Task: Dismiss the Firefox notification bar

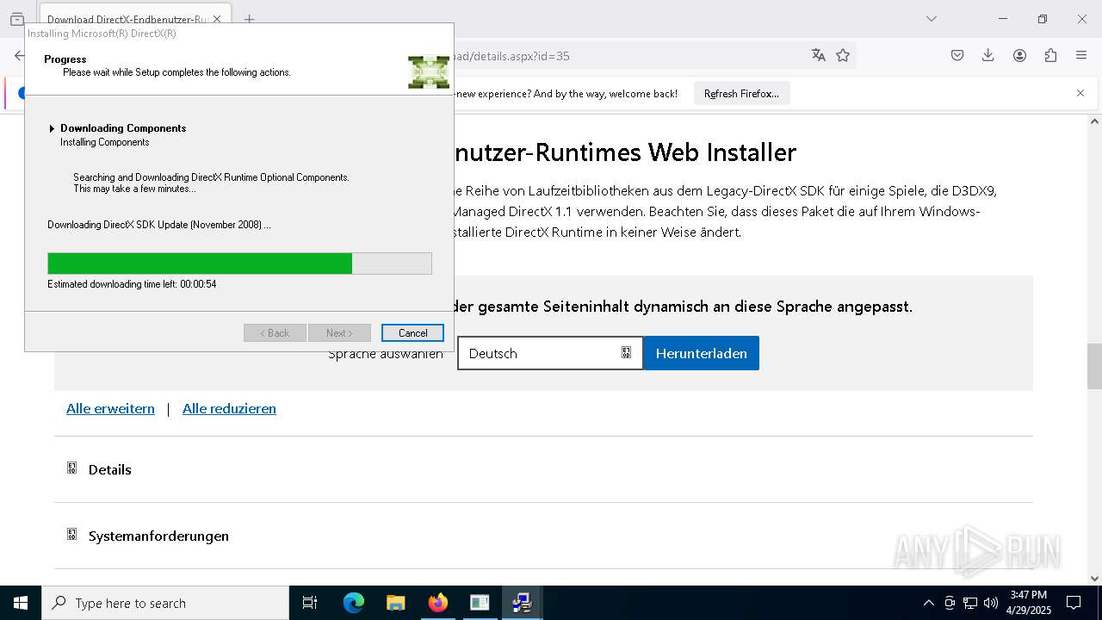Action: tap(1080, 93)
